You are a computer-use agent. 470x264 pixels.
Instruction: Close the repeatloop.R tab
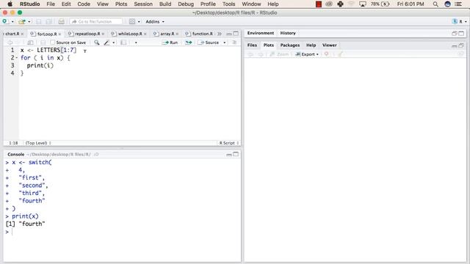[103, 34]
